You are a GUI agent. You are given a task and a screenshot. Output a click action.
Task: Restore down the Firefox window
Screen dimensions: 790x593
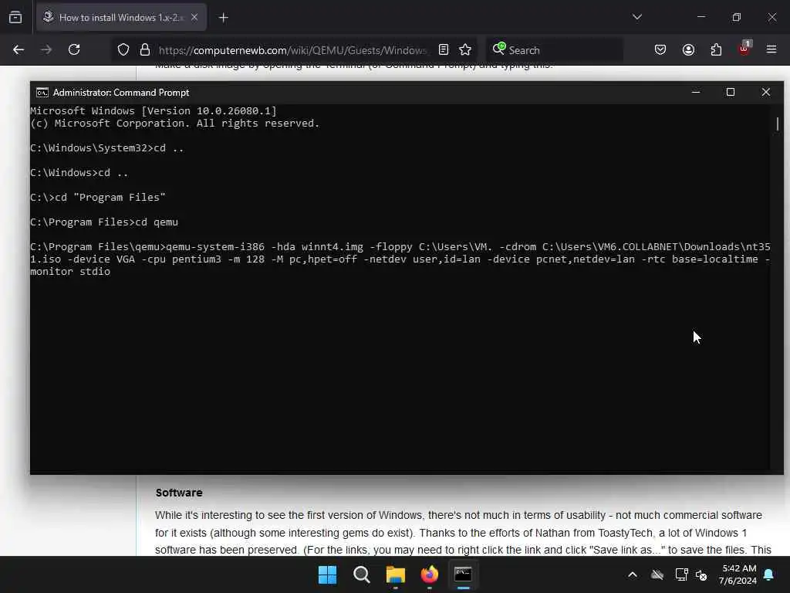tap(737, 17)
